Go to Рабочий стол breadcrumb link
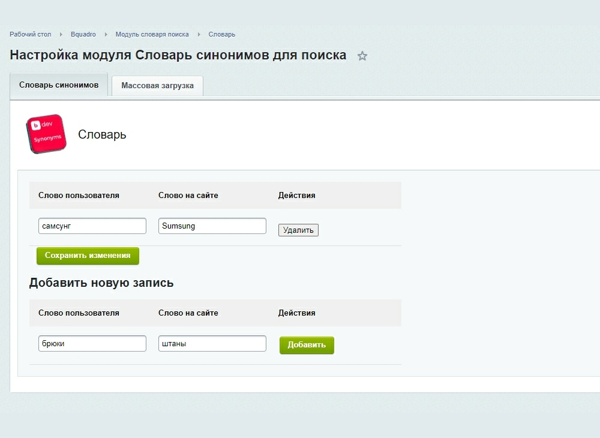The image size is (600, 438). click(x=31, y=35)
